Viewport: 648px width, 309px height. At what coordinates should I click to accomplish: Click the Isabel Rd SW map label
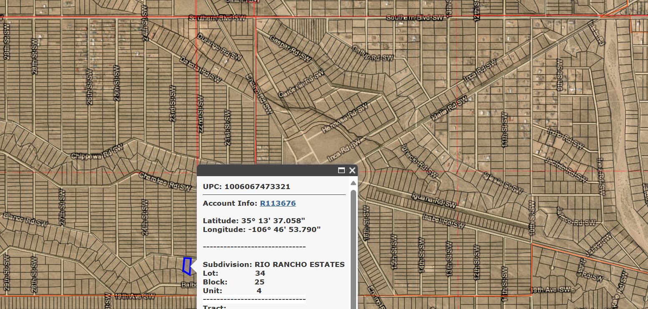coord(443,221)
